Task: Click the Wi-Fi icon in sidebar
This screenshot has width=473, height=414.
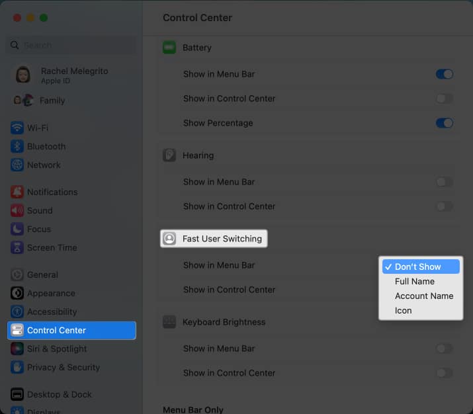Action: pos(17,128)
